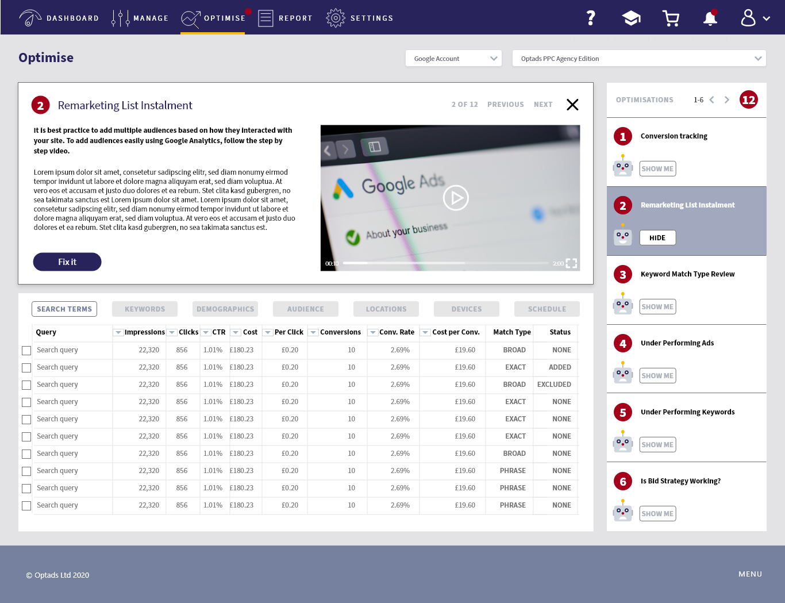Click PREVIOUS in the optimisation panel
Image resolution: width=785 pixels, height=603 pixels.
[x=506, y=105]
